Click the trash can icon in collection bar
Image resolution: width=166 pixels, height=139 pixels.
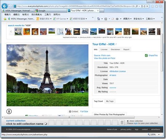pyautogui.click(x=122, y=123)
